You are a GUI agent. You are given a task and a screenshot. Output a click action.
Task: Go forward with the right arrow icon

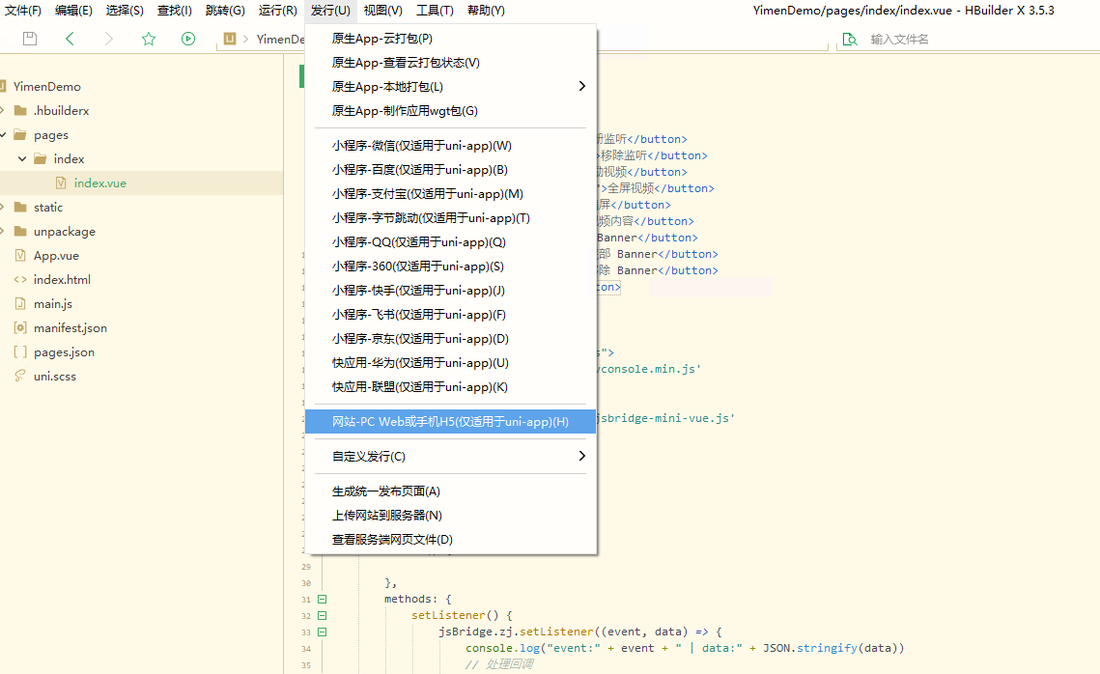tap(109, 39)
